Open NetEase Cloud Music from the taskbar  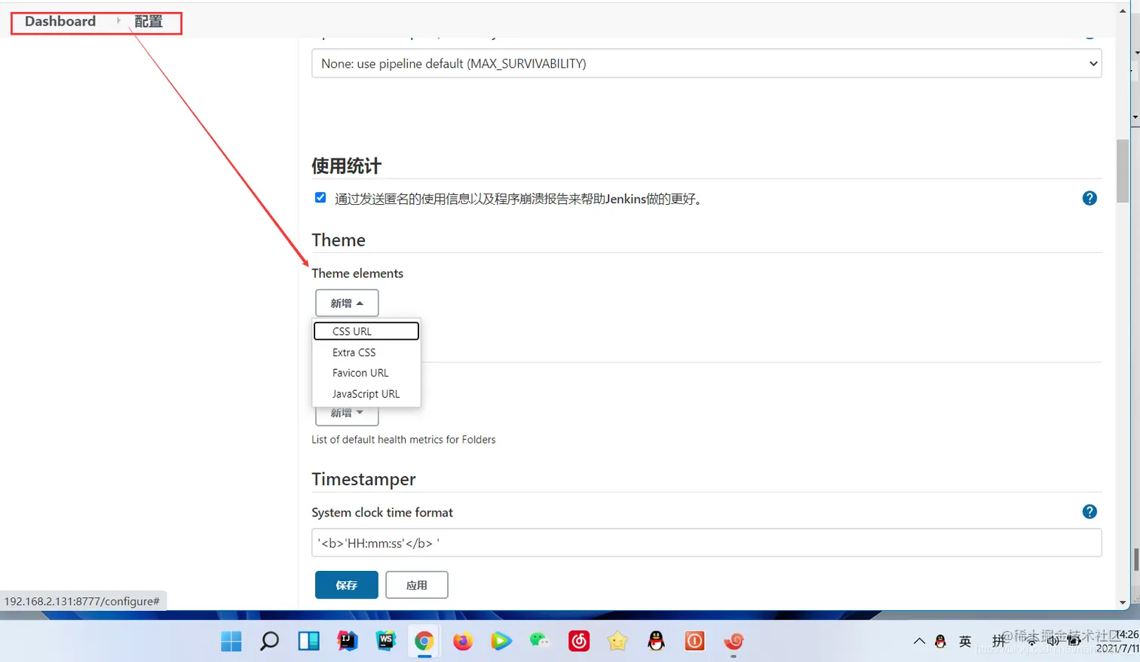[579, 641]
